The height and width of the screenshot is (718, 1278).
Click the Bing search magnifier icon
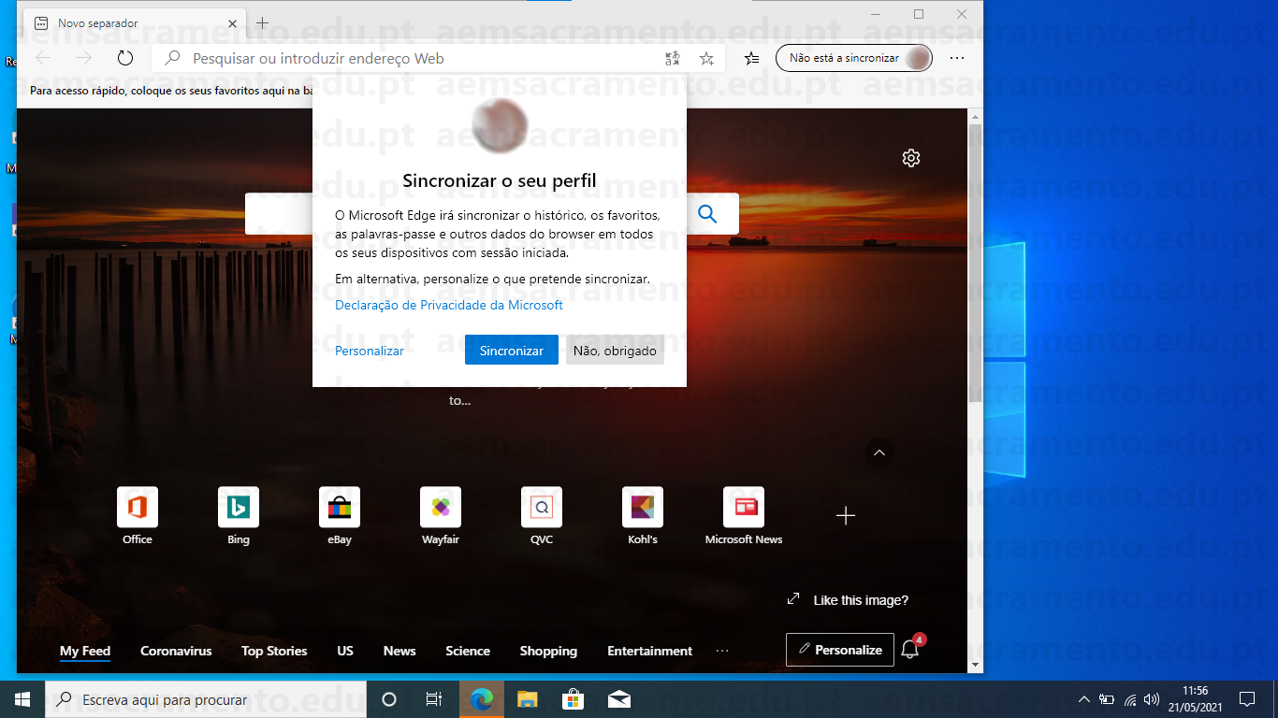707,214
